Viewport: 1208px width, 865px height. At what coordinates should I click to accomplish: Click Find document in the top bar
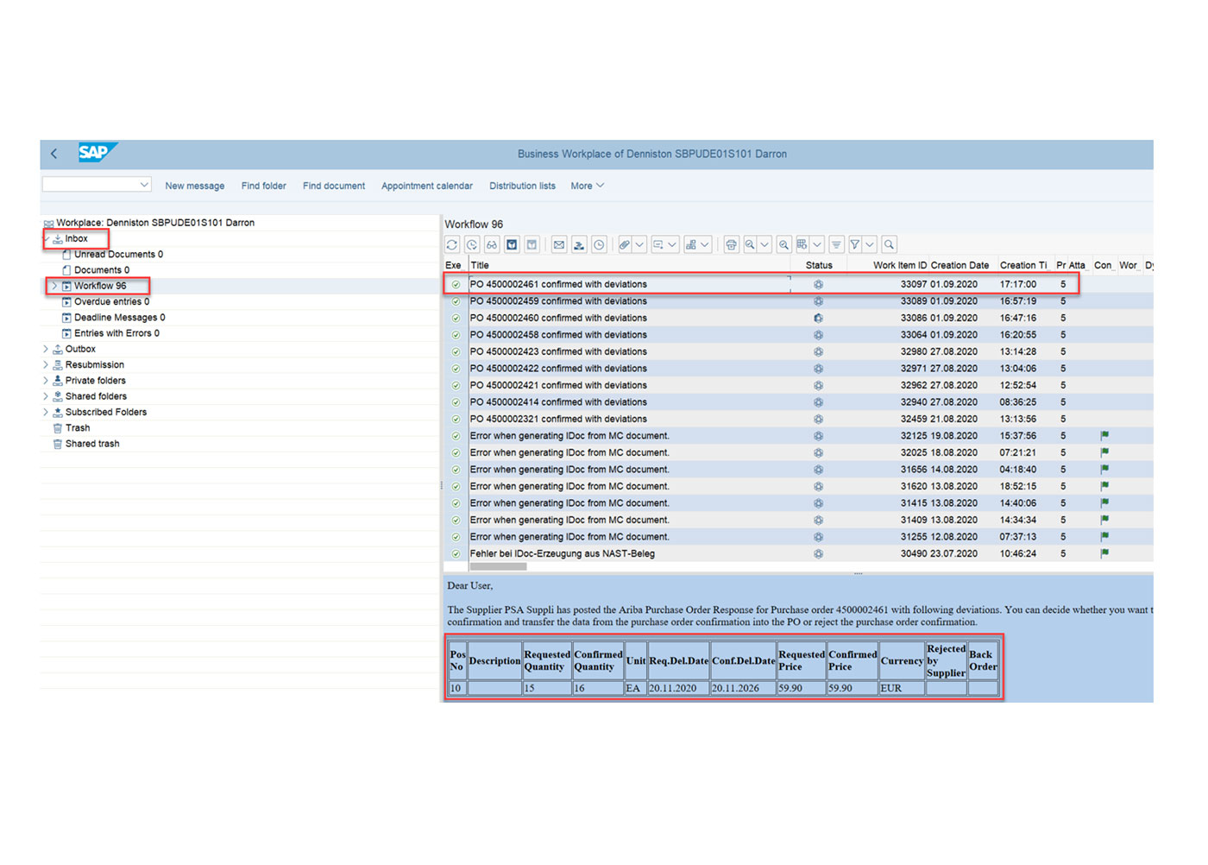pos(333,186)
